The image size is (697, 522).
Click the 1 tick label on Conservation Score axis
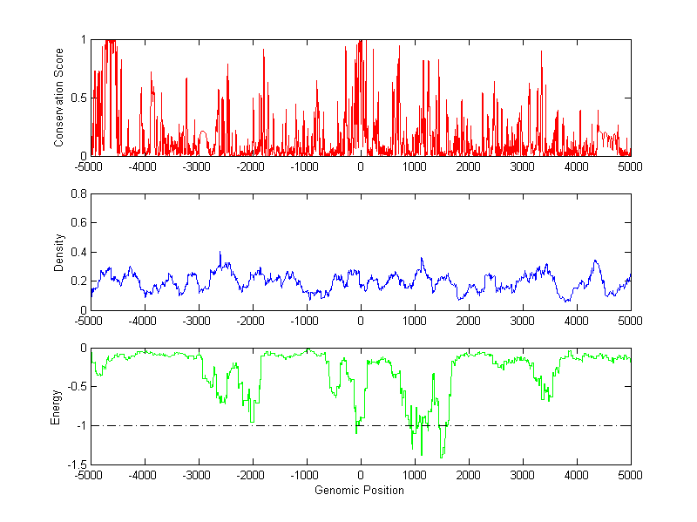click(83, 39)
